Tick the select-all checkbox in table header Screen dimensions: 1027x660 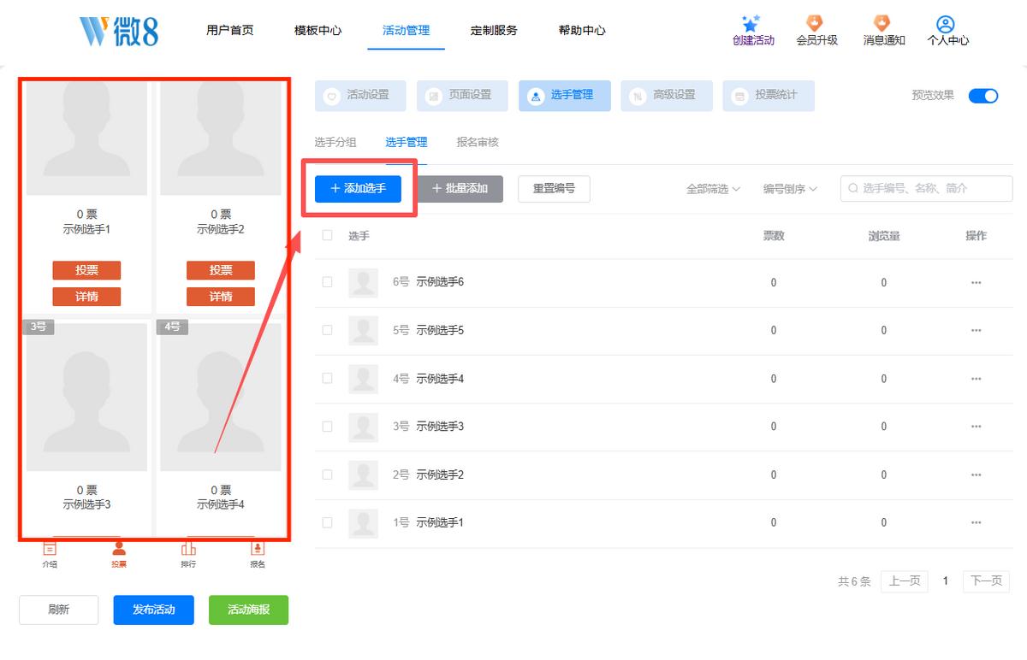click(327, 235)
